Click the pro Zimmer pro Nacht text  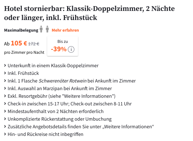[x=24, y=52]
